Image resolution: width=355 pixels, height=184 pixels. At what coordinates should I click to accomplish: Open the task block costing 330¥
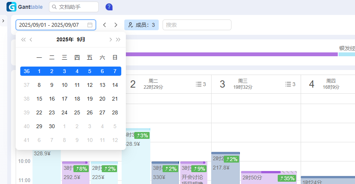click(165, 173)
